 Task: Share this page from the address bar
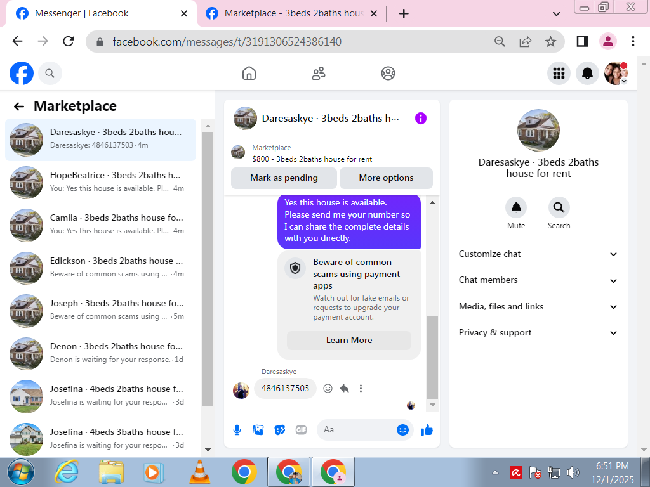(525, 41)
